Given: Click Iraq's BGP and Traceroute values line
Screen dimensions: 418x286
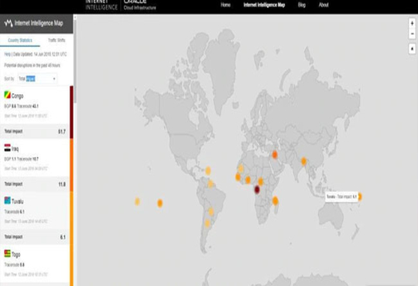Looking at the screenshot, I should coord(22,159).
